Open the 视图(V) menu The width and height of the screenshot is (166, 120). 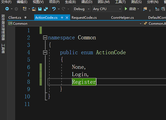pyautogui.click(x=38, y=2)
